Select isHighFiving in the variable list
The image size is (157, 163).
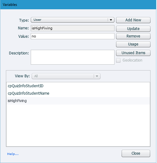[x=78, y=101]
